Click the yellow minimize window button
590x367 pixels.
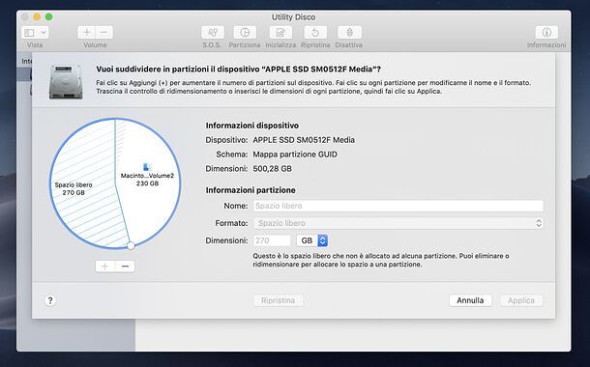coord(37,17)
